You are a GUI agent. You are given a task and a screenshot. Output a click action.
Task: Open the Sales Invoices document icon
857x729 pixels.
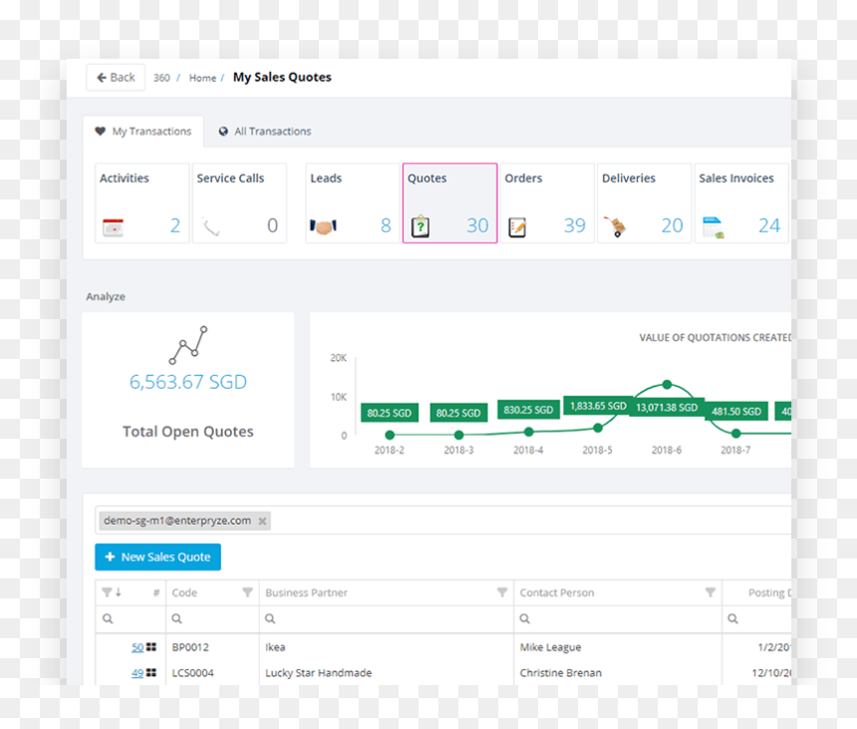tap(713, 227)
